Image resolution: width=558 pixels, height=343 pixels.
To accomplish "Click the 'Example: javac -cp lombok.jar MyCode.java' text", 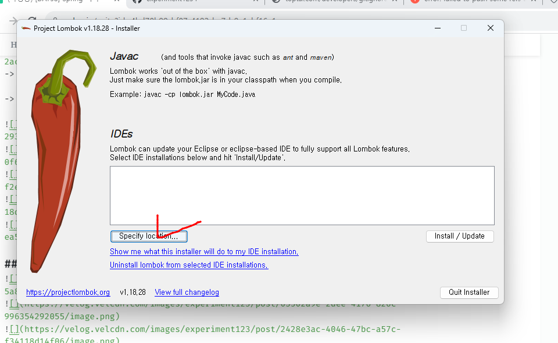I will tap(183, 95).
